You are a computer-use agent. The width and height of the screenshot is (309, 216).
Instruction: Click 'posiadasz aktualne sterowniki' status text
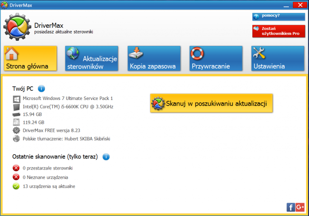point(64,32)
